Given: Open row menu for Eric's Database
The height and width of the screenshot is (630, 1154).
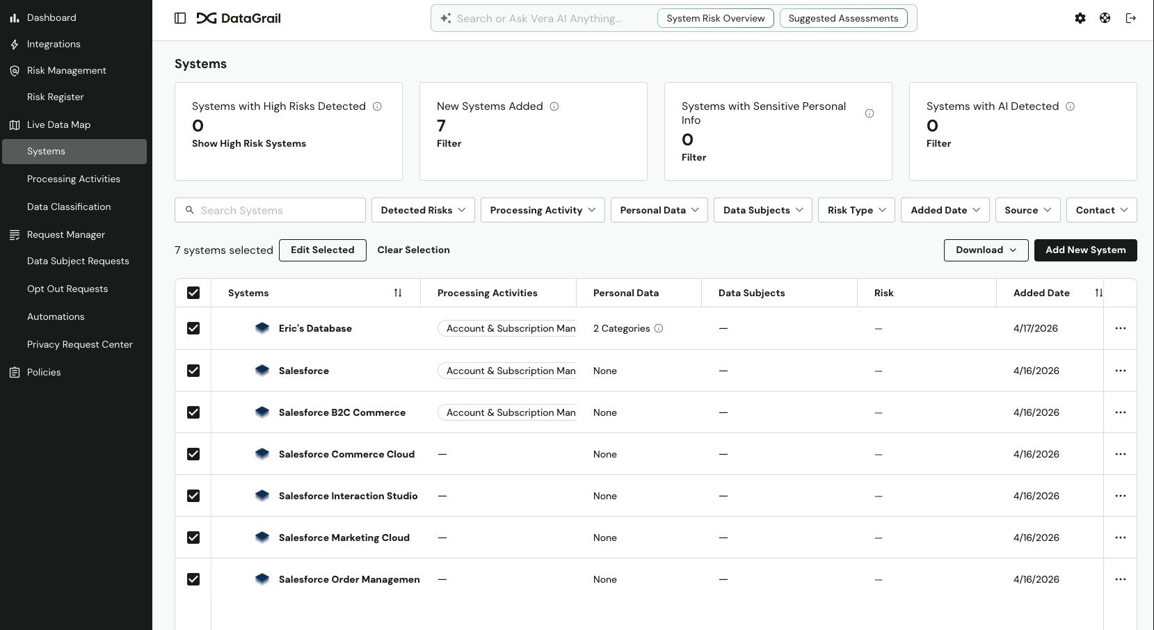Looking at the screenshot, I should coord(1121,328).
